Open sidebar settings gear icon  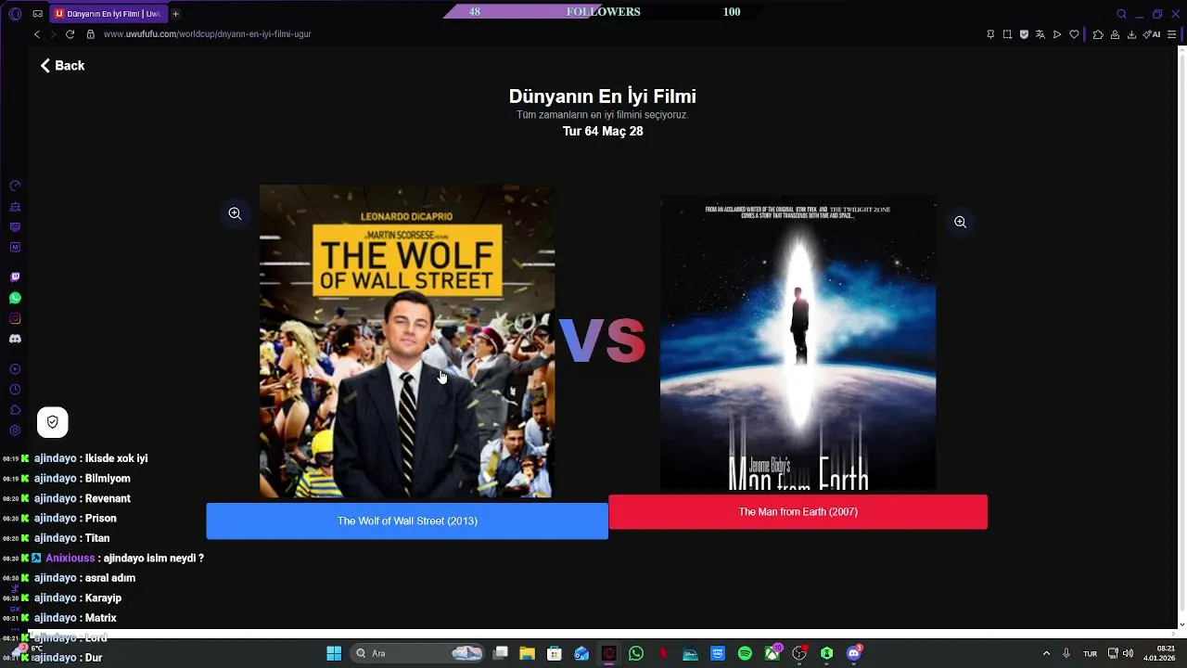(x=15, y=430)
